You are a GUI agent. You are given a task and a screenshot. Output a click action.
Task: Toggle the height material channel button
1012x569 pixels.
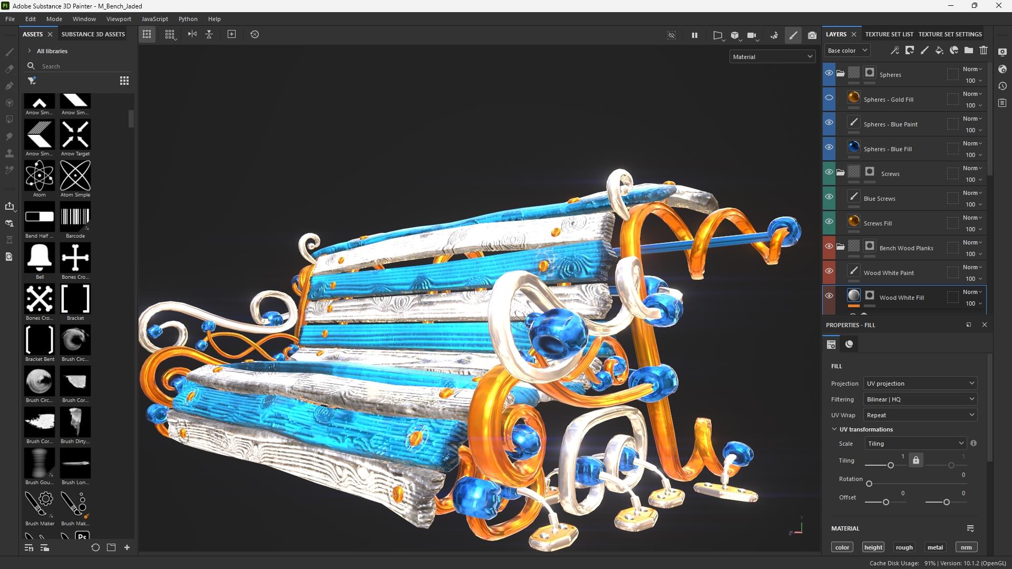click(873, 547)
